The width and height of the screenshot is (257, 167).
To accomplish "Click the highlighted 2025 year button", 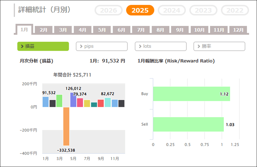I will point(140,11).
